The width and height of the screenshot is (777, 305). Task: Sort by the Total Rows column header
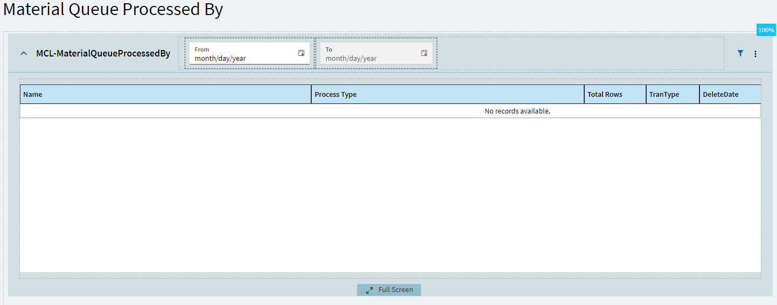tap(615, 94)
